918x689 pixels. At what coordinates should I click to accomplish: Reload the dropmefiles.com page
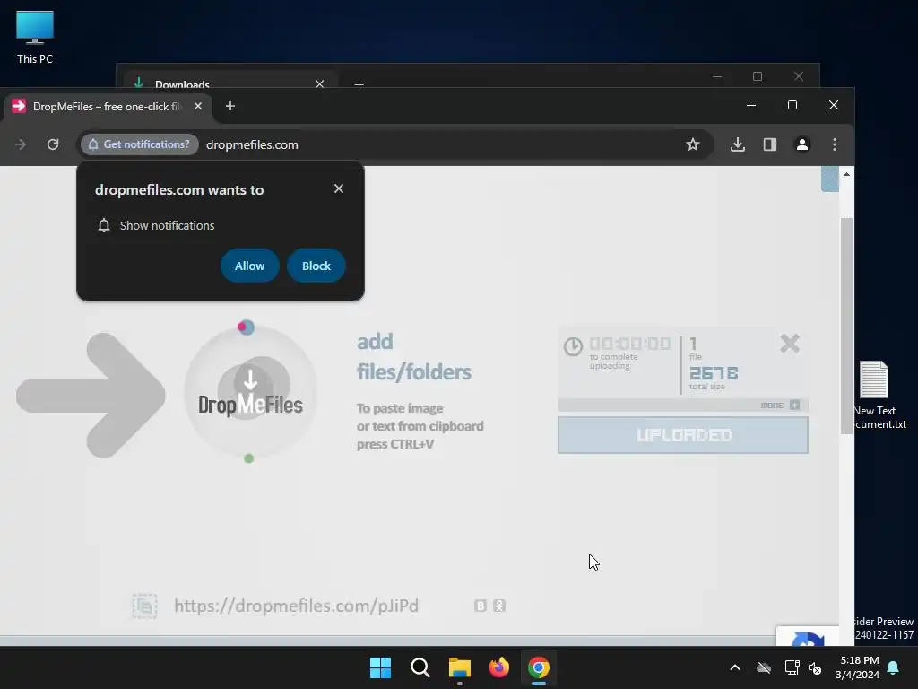point(53,144)
